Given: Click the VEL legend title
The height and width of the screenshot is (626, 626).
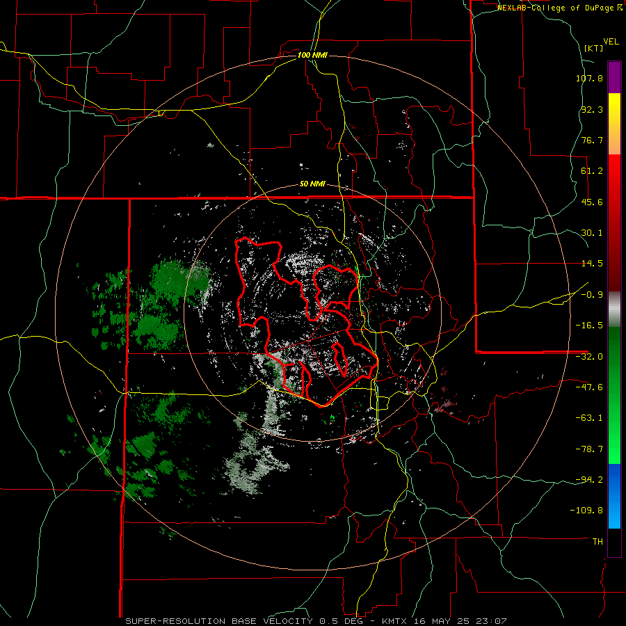Looking at the screenshot, I should click(x=611, y=42).
